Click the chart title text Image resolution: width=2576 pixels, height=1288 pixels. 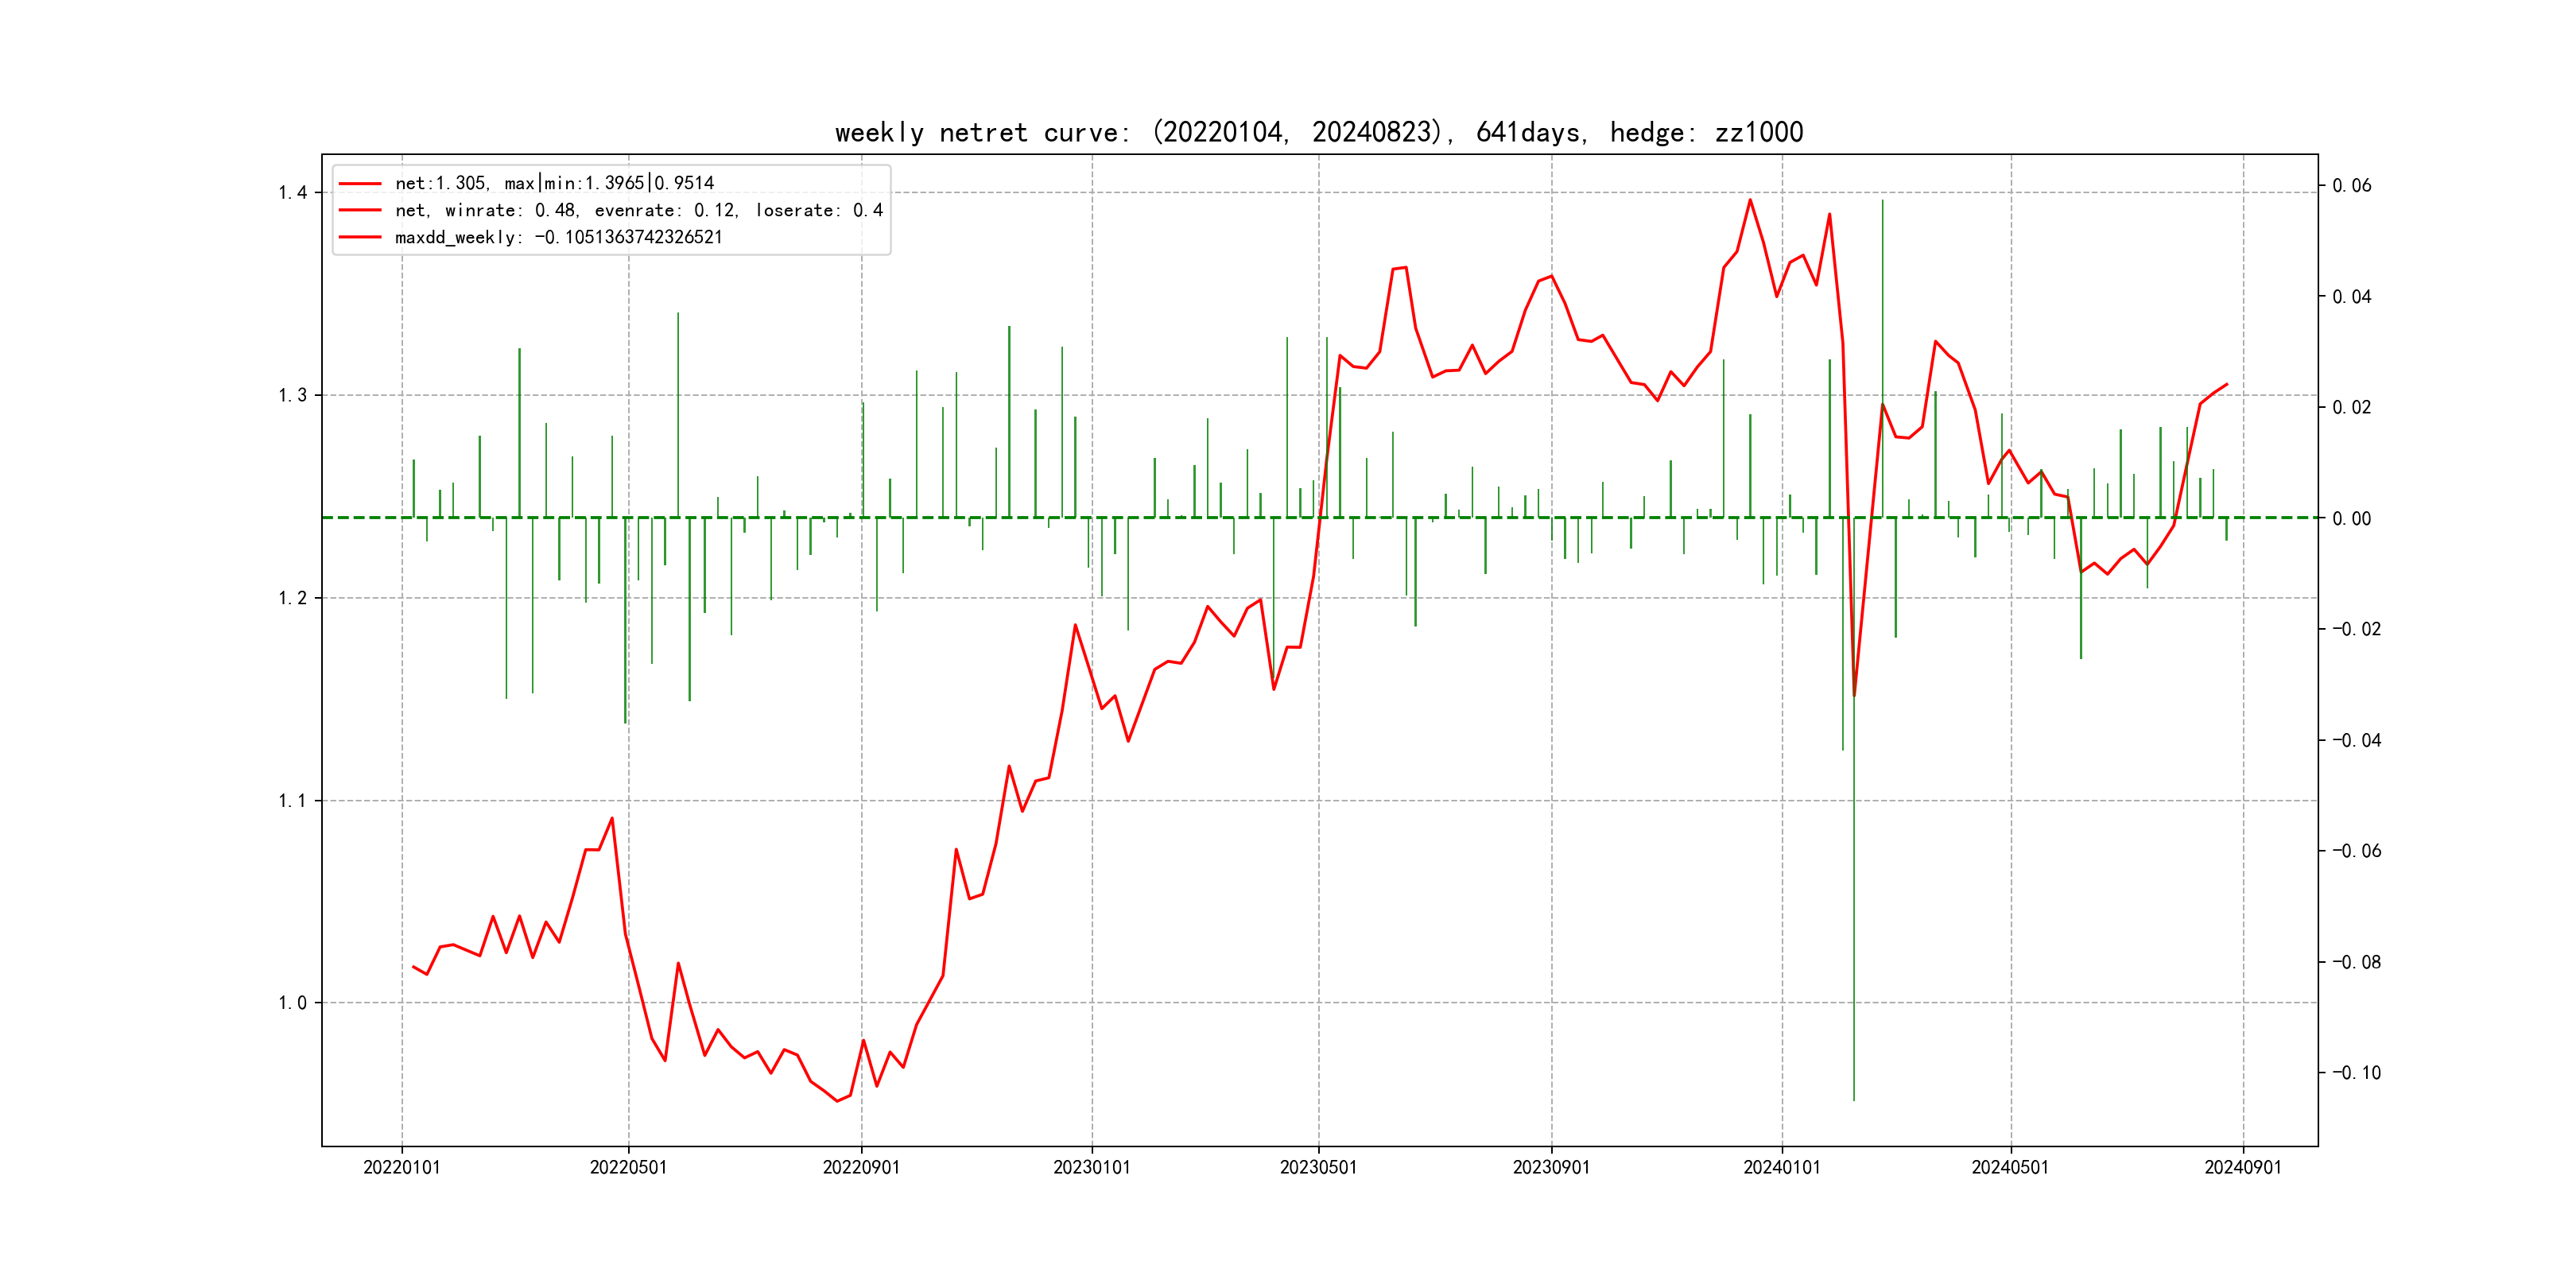(x=1318, y=132)
